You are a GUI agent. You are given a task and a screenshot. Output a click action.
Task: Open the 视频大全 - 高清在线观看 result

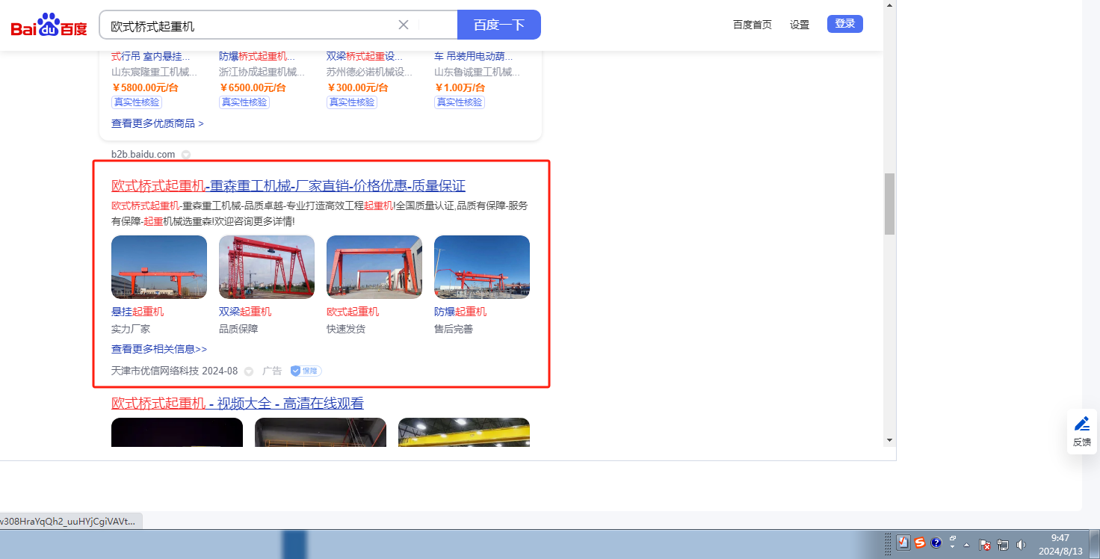238,404
